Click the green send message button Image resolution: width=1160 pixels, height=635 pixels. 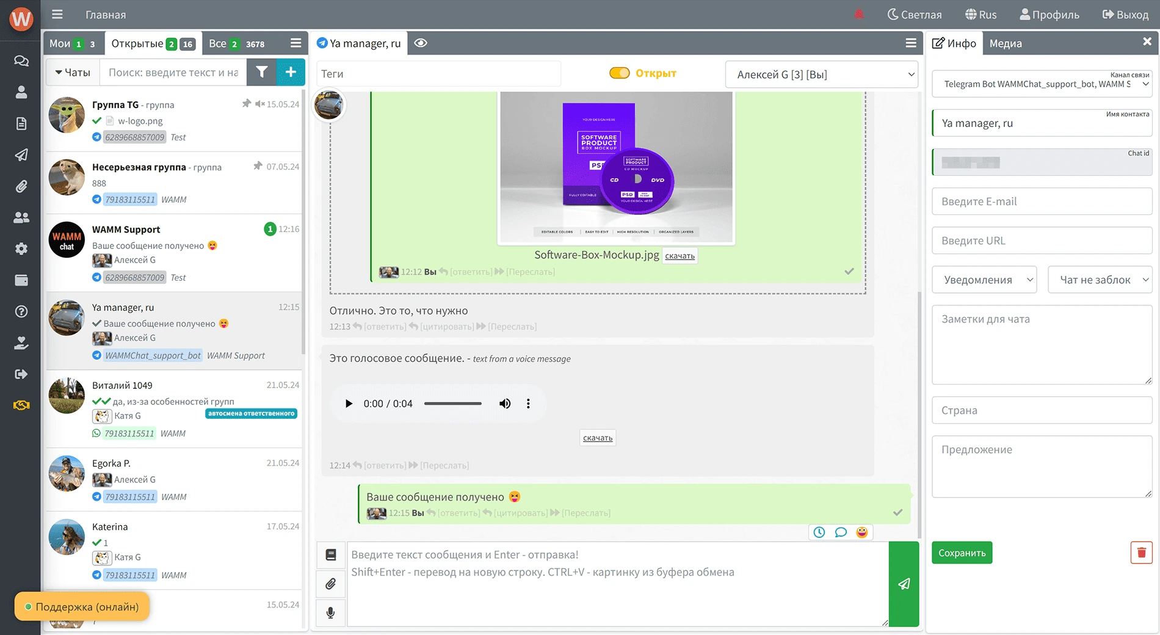904,584
